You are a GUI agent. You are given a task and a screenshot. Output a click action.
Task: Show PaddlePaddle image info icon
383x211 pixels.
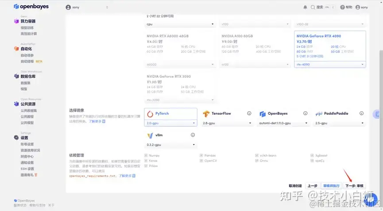[361, 113]
